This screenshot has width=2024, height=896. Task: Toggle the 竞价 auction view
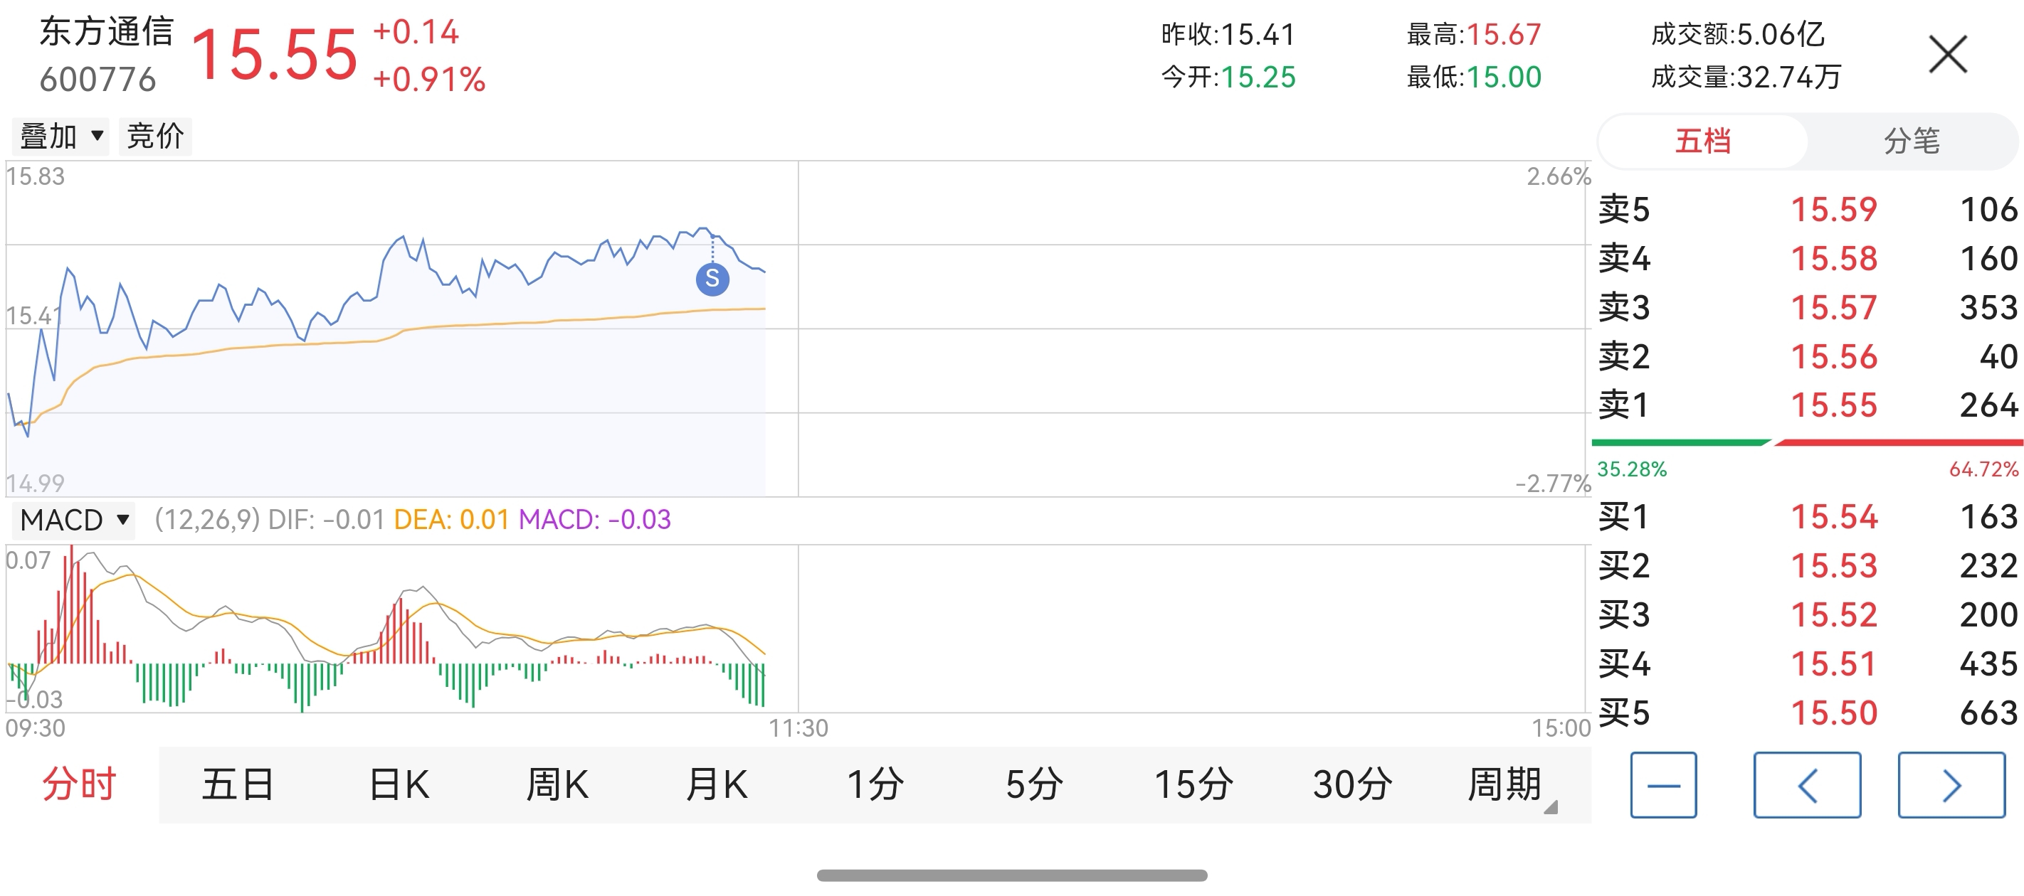(154, 136)
